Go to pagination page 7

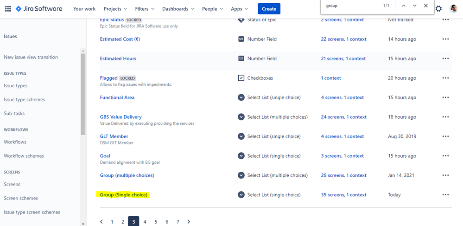coord(178,221)
